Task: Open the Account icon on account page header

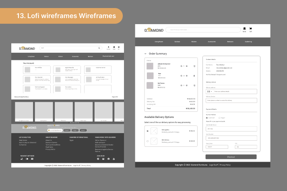Action: (108, 48)
